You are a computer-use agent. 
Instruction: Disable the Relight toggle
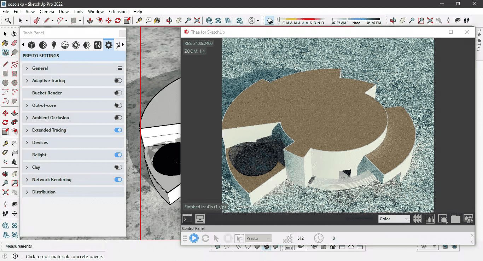pos(118,155)
